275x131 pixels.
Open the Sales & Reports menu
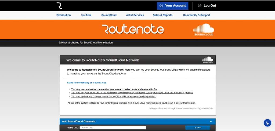162,15
